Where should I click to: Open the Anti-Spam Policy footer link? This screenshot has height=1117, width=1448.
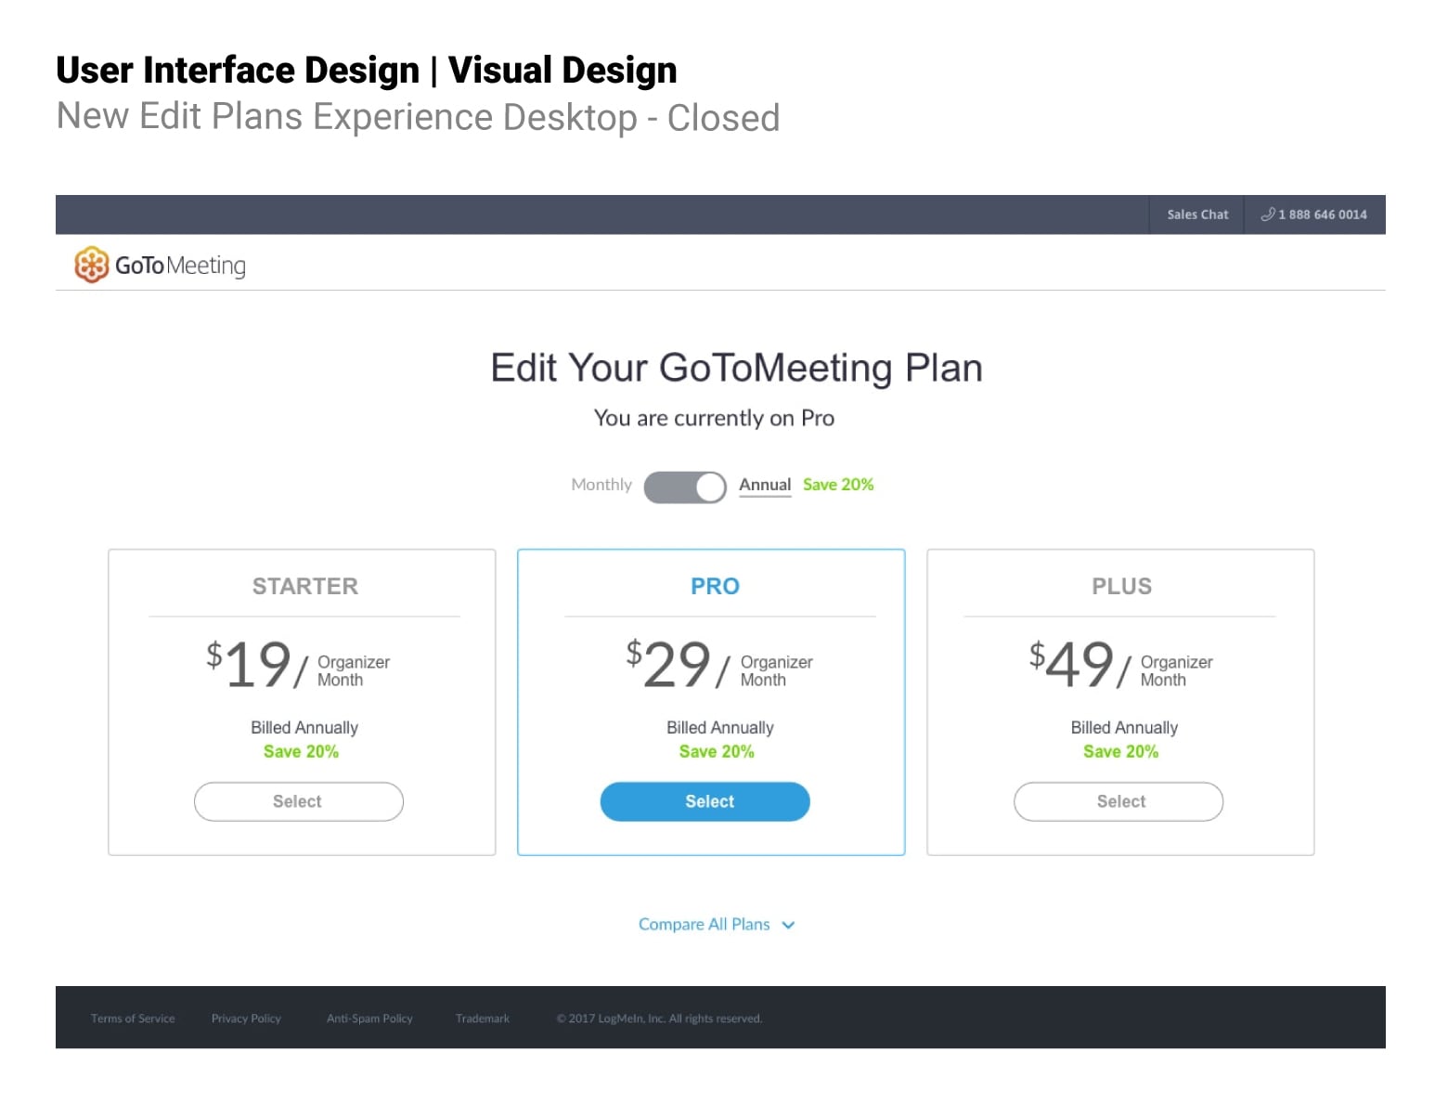click(x=369, y=1019)
